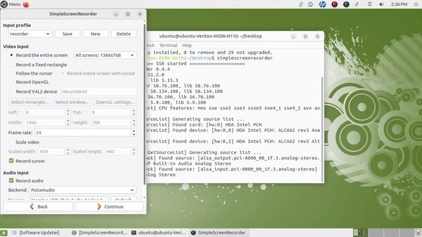This screenshot has height=237, width=422.
Task: Switch to the ubuntu@ubuntu-Veri terminal taskbar entry
Action: (x=159, y=232)
